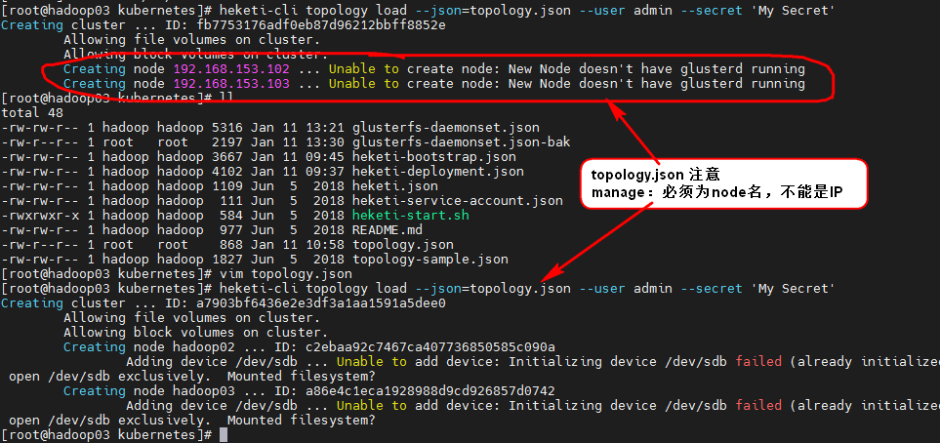This screenshot has width=940, height=443.
Task: Click the second cluster ID a7903bf6436e2e3df3a1aa1591a5dee0
Action: tap(321, 303)
